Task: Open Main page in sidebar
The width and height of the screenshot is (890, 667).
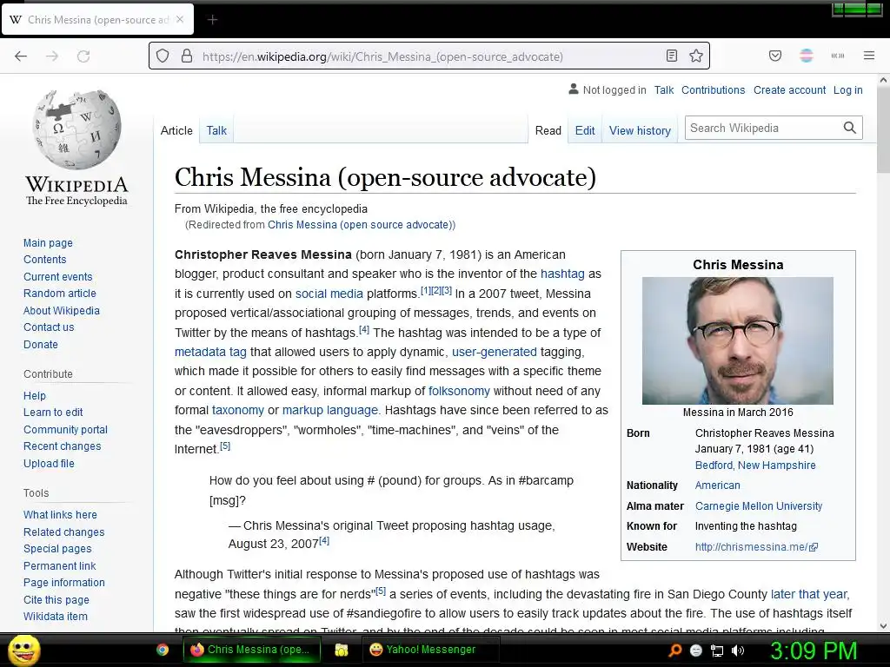Action: point(48,243)
